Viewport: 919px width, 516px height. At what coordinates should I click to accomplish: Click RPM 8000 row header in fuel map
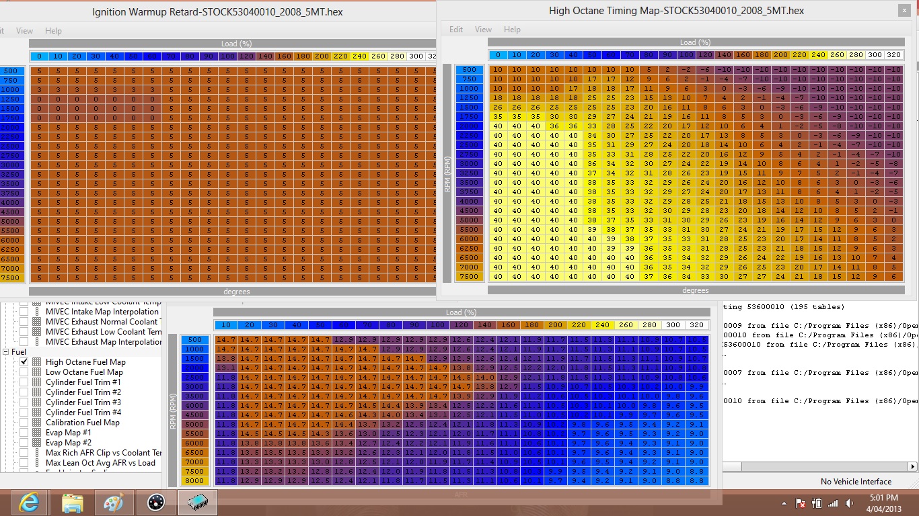(194, 481)
